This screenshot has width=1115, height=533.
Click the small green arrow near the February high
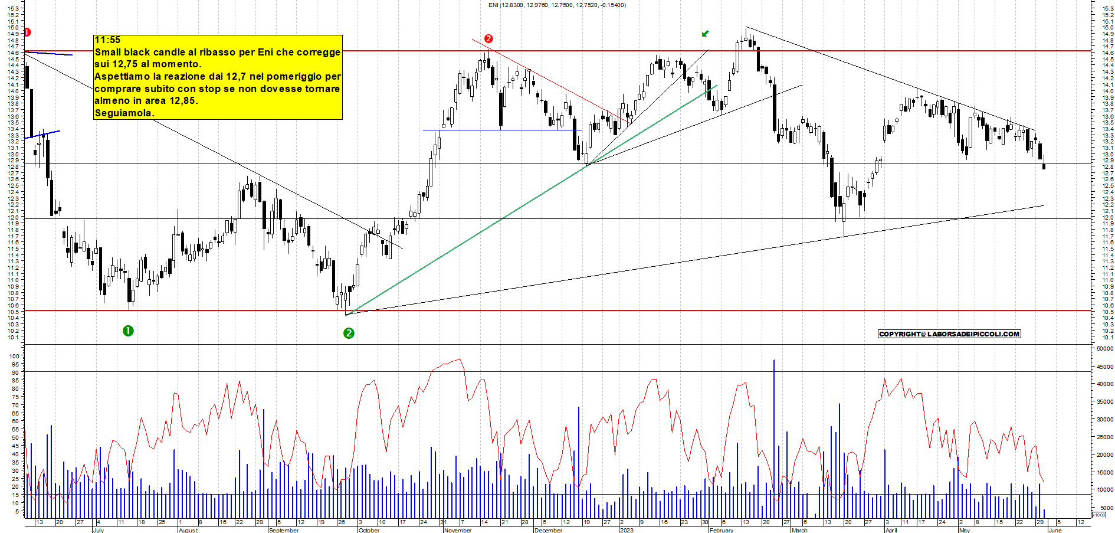click(705, 34)
